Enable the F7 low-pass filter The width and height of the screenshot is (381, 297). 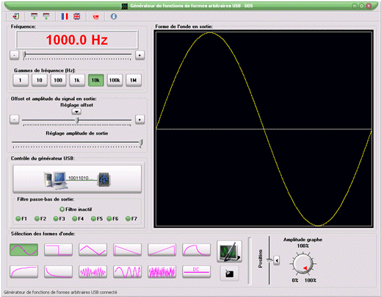131,218
